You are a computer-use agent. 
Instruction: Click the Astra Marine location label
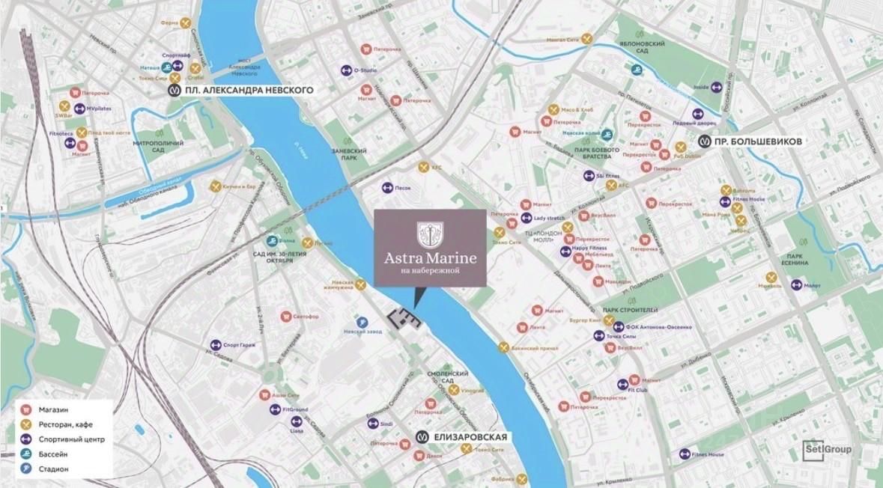(x=430, y=248)
